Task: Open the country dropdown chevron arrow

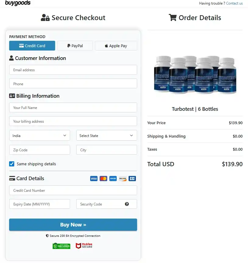Action: click(x=65, y=135)
